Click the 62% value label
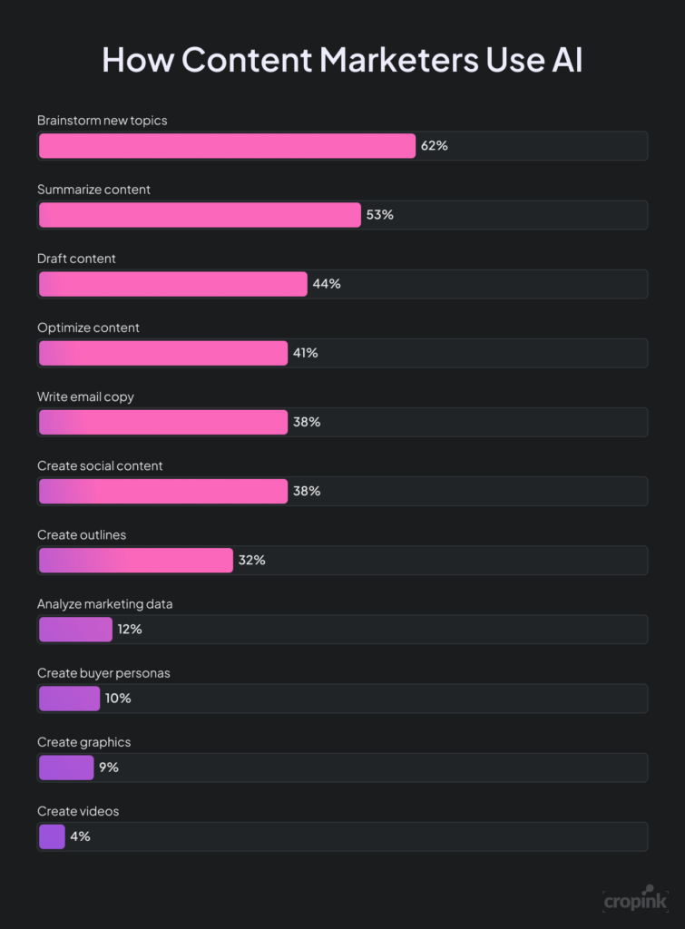The height and width of the screenshot is (929, 685). (434, 146)
